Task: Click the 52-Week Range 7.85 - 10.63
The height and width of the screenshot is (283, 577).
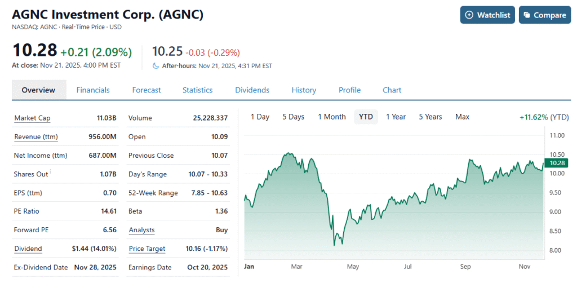Action: tap(208, 193)
